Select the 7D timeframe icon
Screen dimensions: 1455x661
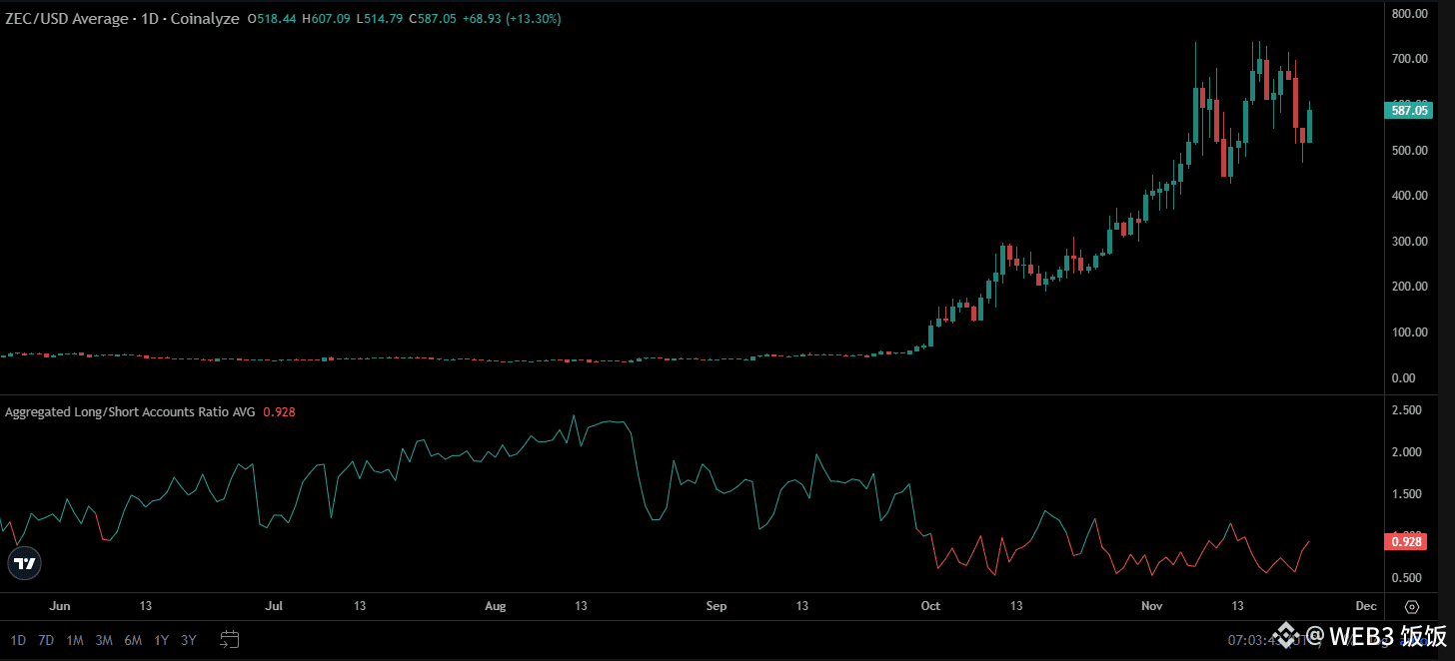(x=45, y=639)
